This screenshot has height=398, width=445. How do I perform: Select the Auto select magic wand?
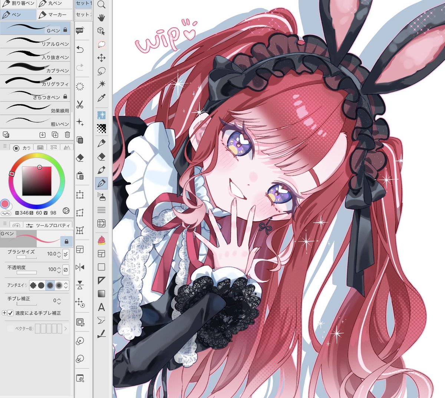click(x=101, y=84)
